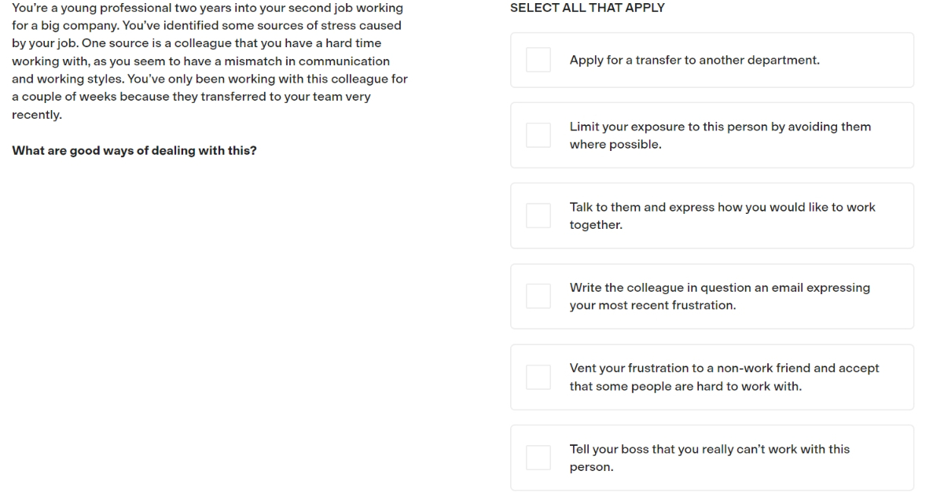944x493 pixels.
Task: Click the word 'person.' in the last option
Action: click(592, 466)
